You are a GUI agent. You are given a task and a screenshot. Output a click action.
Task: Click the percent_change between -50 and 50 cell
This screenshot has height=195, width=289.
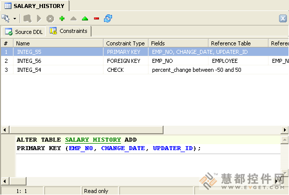click(x=196, y=70)
